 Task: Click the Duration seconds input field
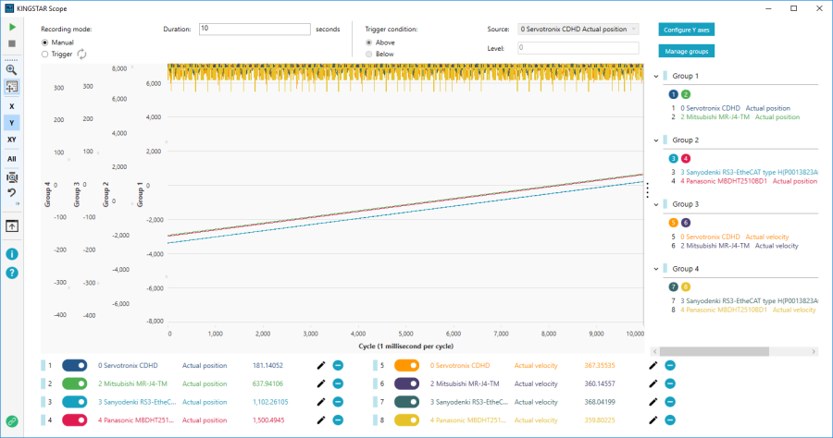coord(254,30)
